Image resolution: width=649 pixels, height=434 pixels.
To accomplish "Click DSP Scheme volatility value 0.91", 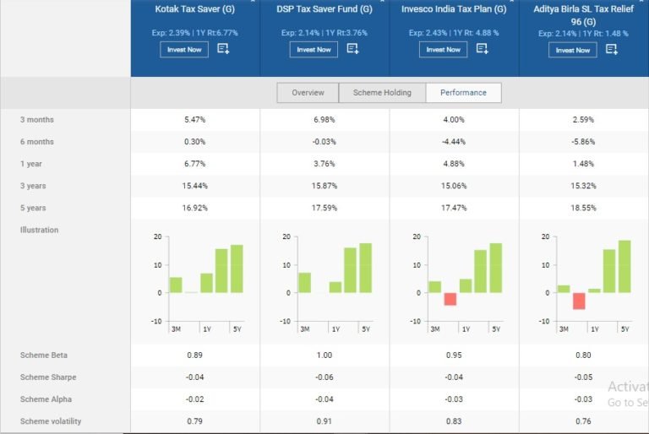I will tap(324, 421).
